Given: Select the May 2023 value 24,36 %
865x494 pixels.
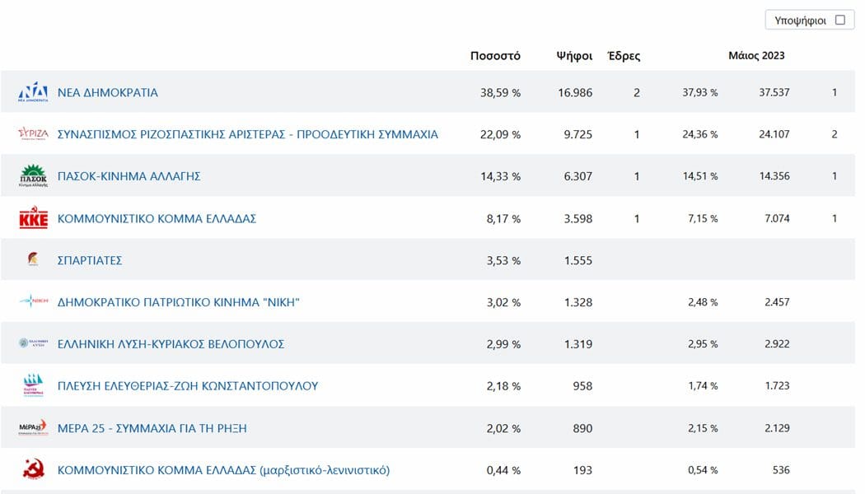Looking at the screenshot, I should (x=700, y=134).
